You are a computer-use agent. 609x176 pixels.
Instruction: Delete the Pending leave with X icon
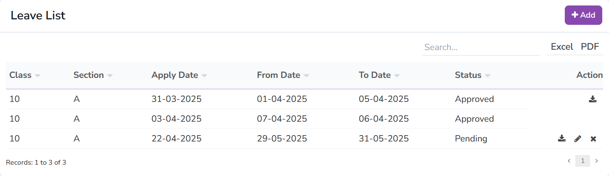593,139
